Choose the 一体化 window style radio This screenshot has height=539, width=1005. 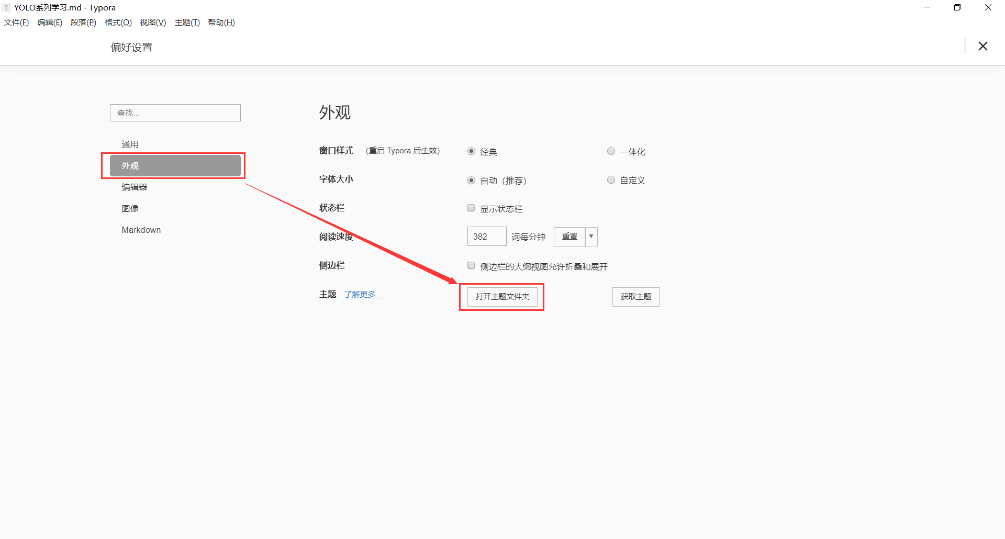click(611, 151)
